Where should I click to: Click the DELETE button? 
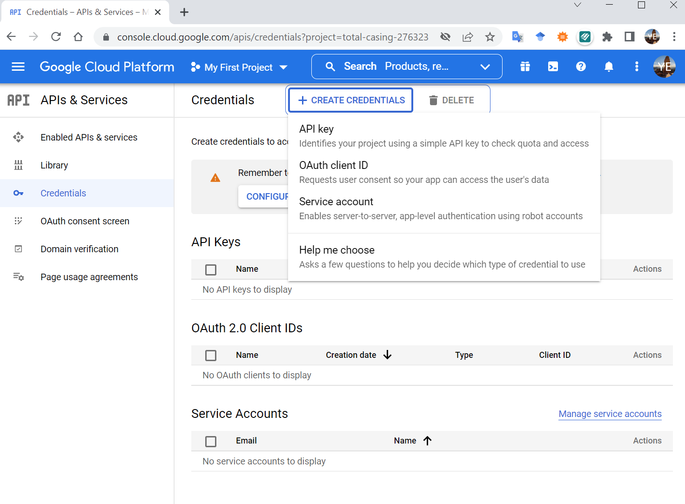[x=451, y=100]
